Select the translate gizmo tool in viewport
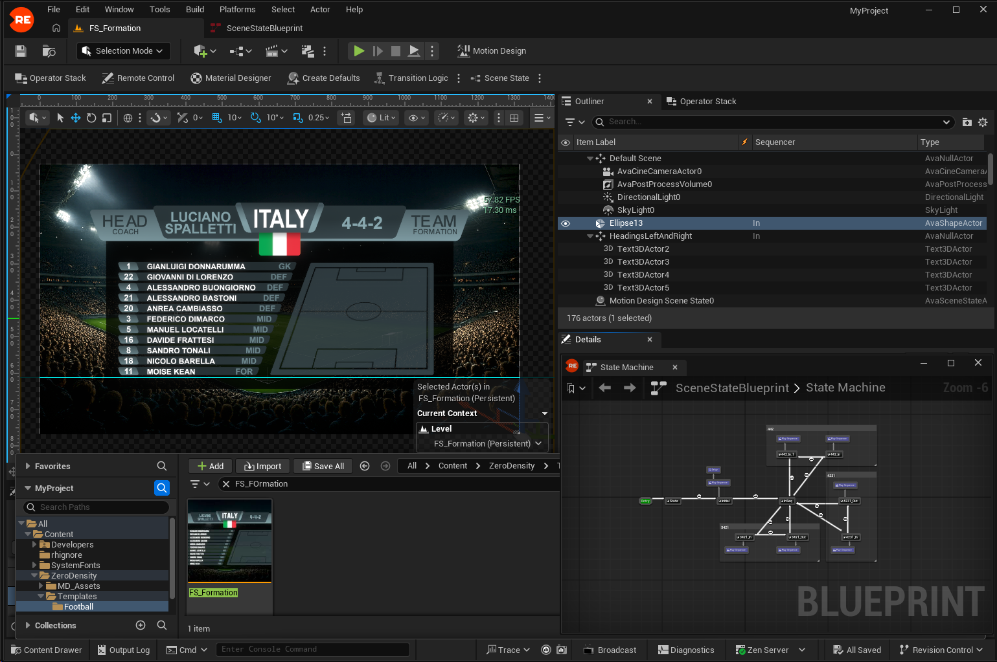Image resolution: width=997 pixels, height=662 pixels. (x=76, y=118)
